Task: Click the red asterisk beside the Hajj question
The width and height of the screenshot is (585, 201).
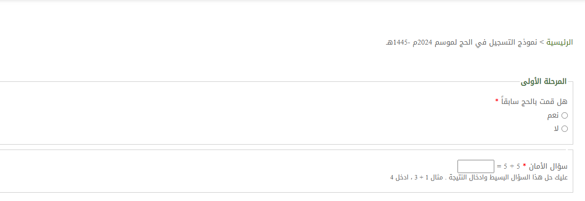Action: coord(497,101)
